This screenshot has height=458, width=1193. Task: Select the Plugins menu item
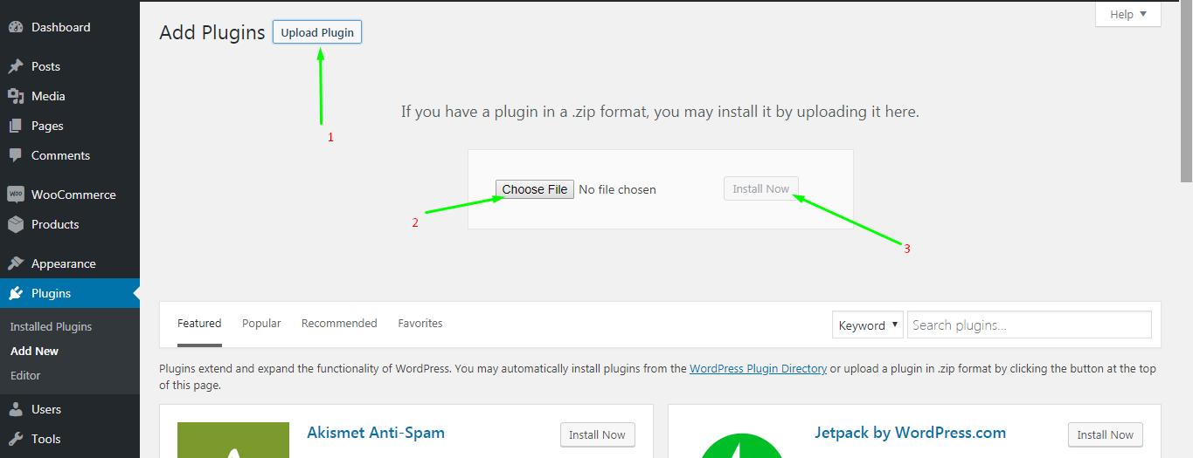click(70, 293)
